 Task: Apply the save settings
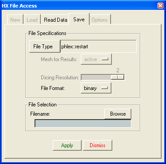coord(67,145)
